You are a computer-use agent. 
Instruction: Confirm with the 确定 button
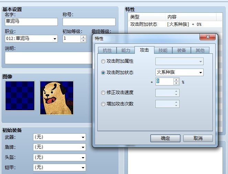coord(165,138)
